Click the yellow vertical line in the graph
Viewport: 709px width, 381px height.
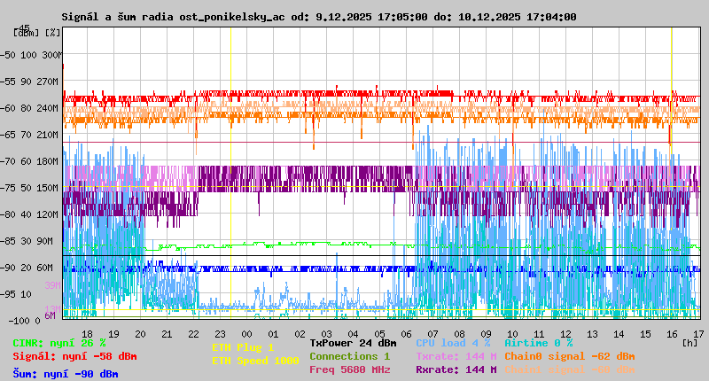[230, 177]
